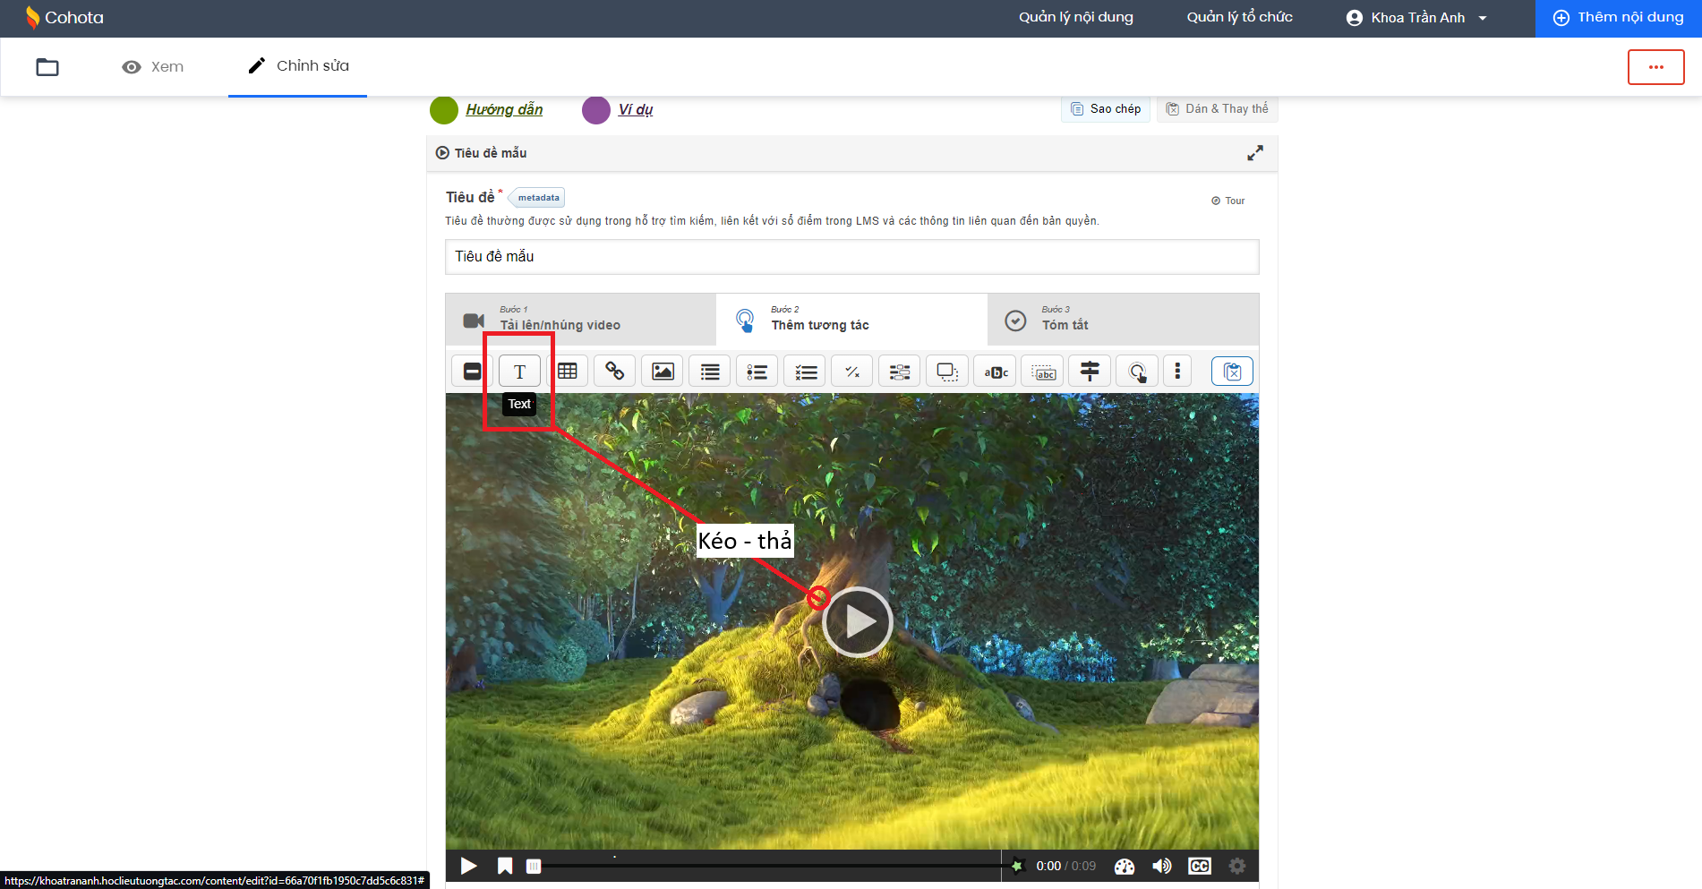Select the Text interaction tool
This screenshot has height=889, width=1702.
tap(519, 372)
